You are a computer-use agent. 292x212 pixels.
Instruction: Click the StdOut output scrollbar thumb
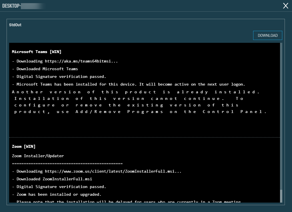281,196
